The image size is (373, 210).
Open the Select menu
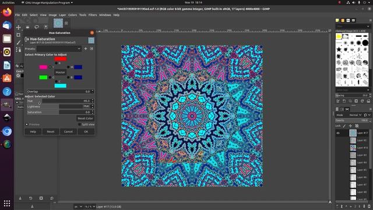34,15
